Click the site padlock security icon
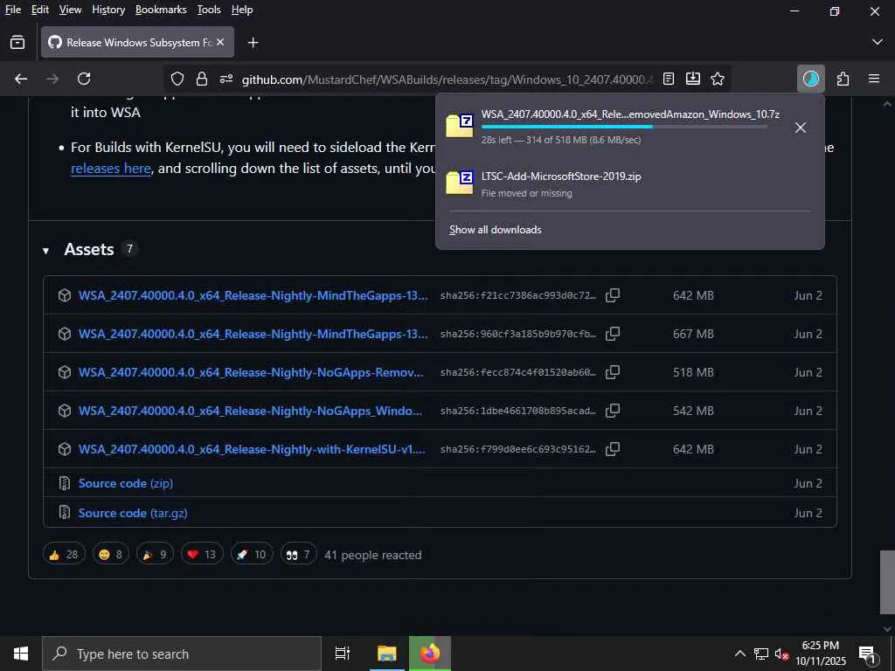The width and height of the screenshot is (895, 671). tap(202, 79)
